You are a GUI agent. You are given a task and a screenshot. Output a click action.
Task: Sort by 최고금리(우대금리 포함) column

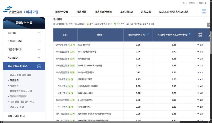tap(173, 35)
